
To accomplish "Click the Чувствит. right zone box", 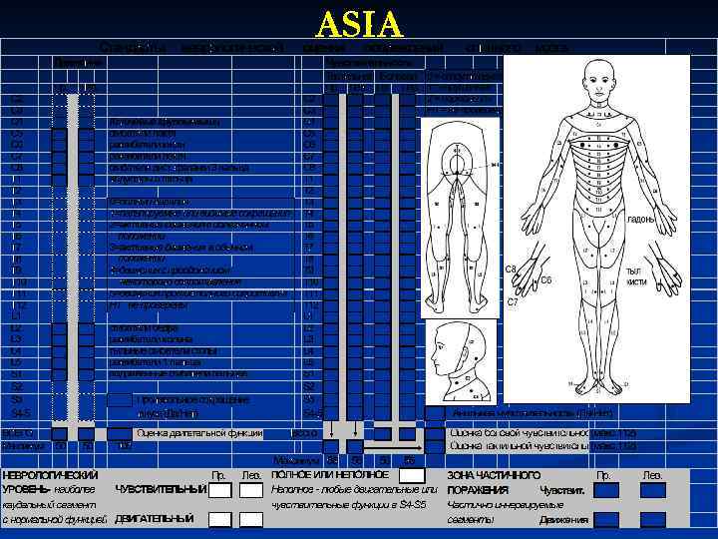I will point(606,490).
